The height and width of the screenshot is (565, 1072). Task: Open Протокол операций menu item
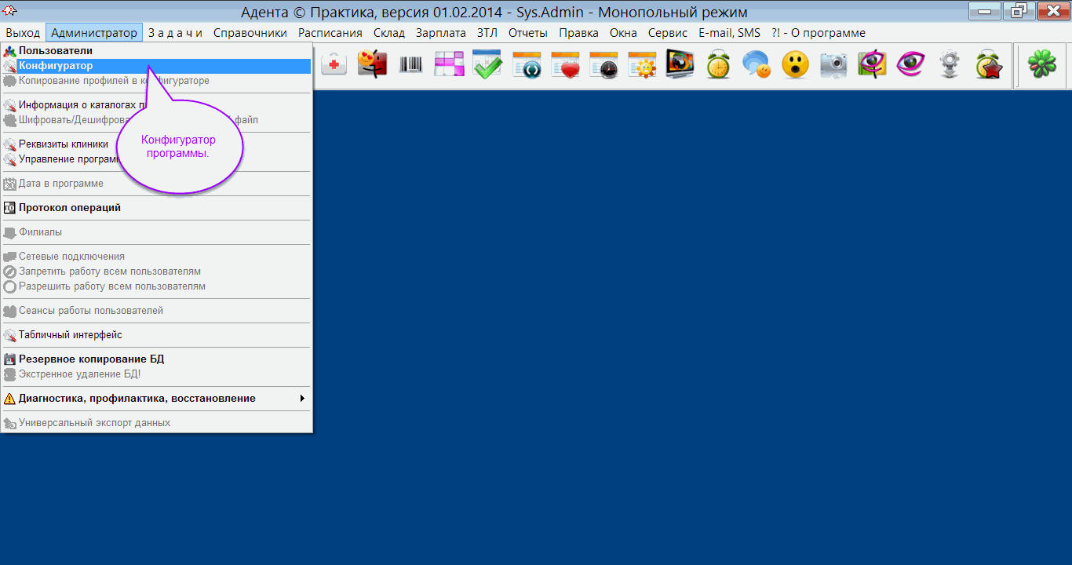(x=70, y=208)
